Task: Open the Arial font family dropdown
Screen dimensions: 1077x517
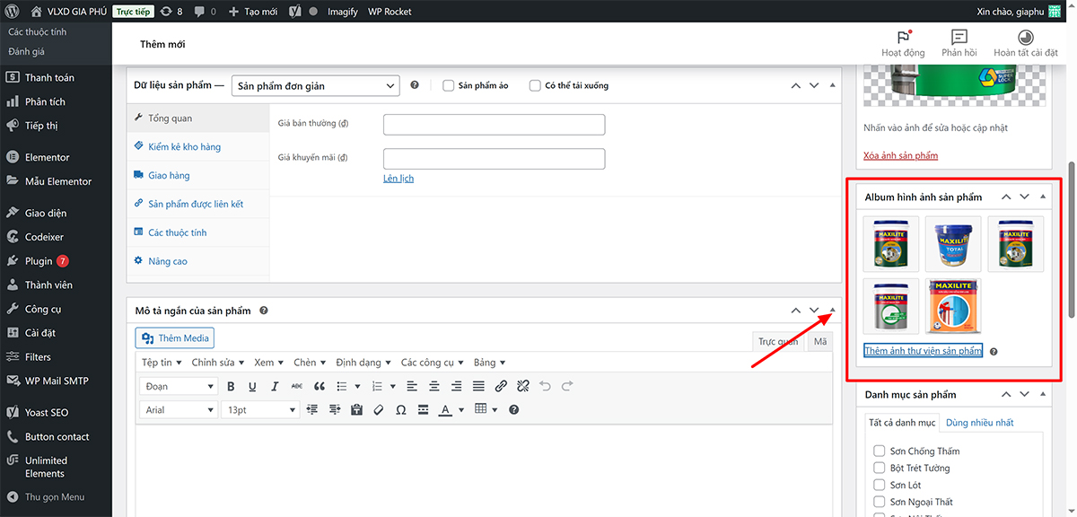Action: pyautogui.click(x=178, y=410)
